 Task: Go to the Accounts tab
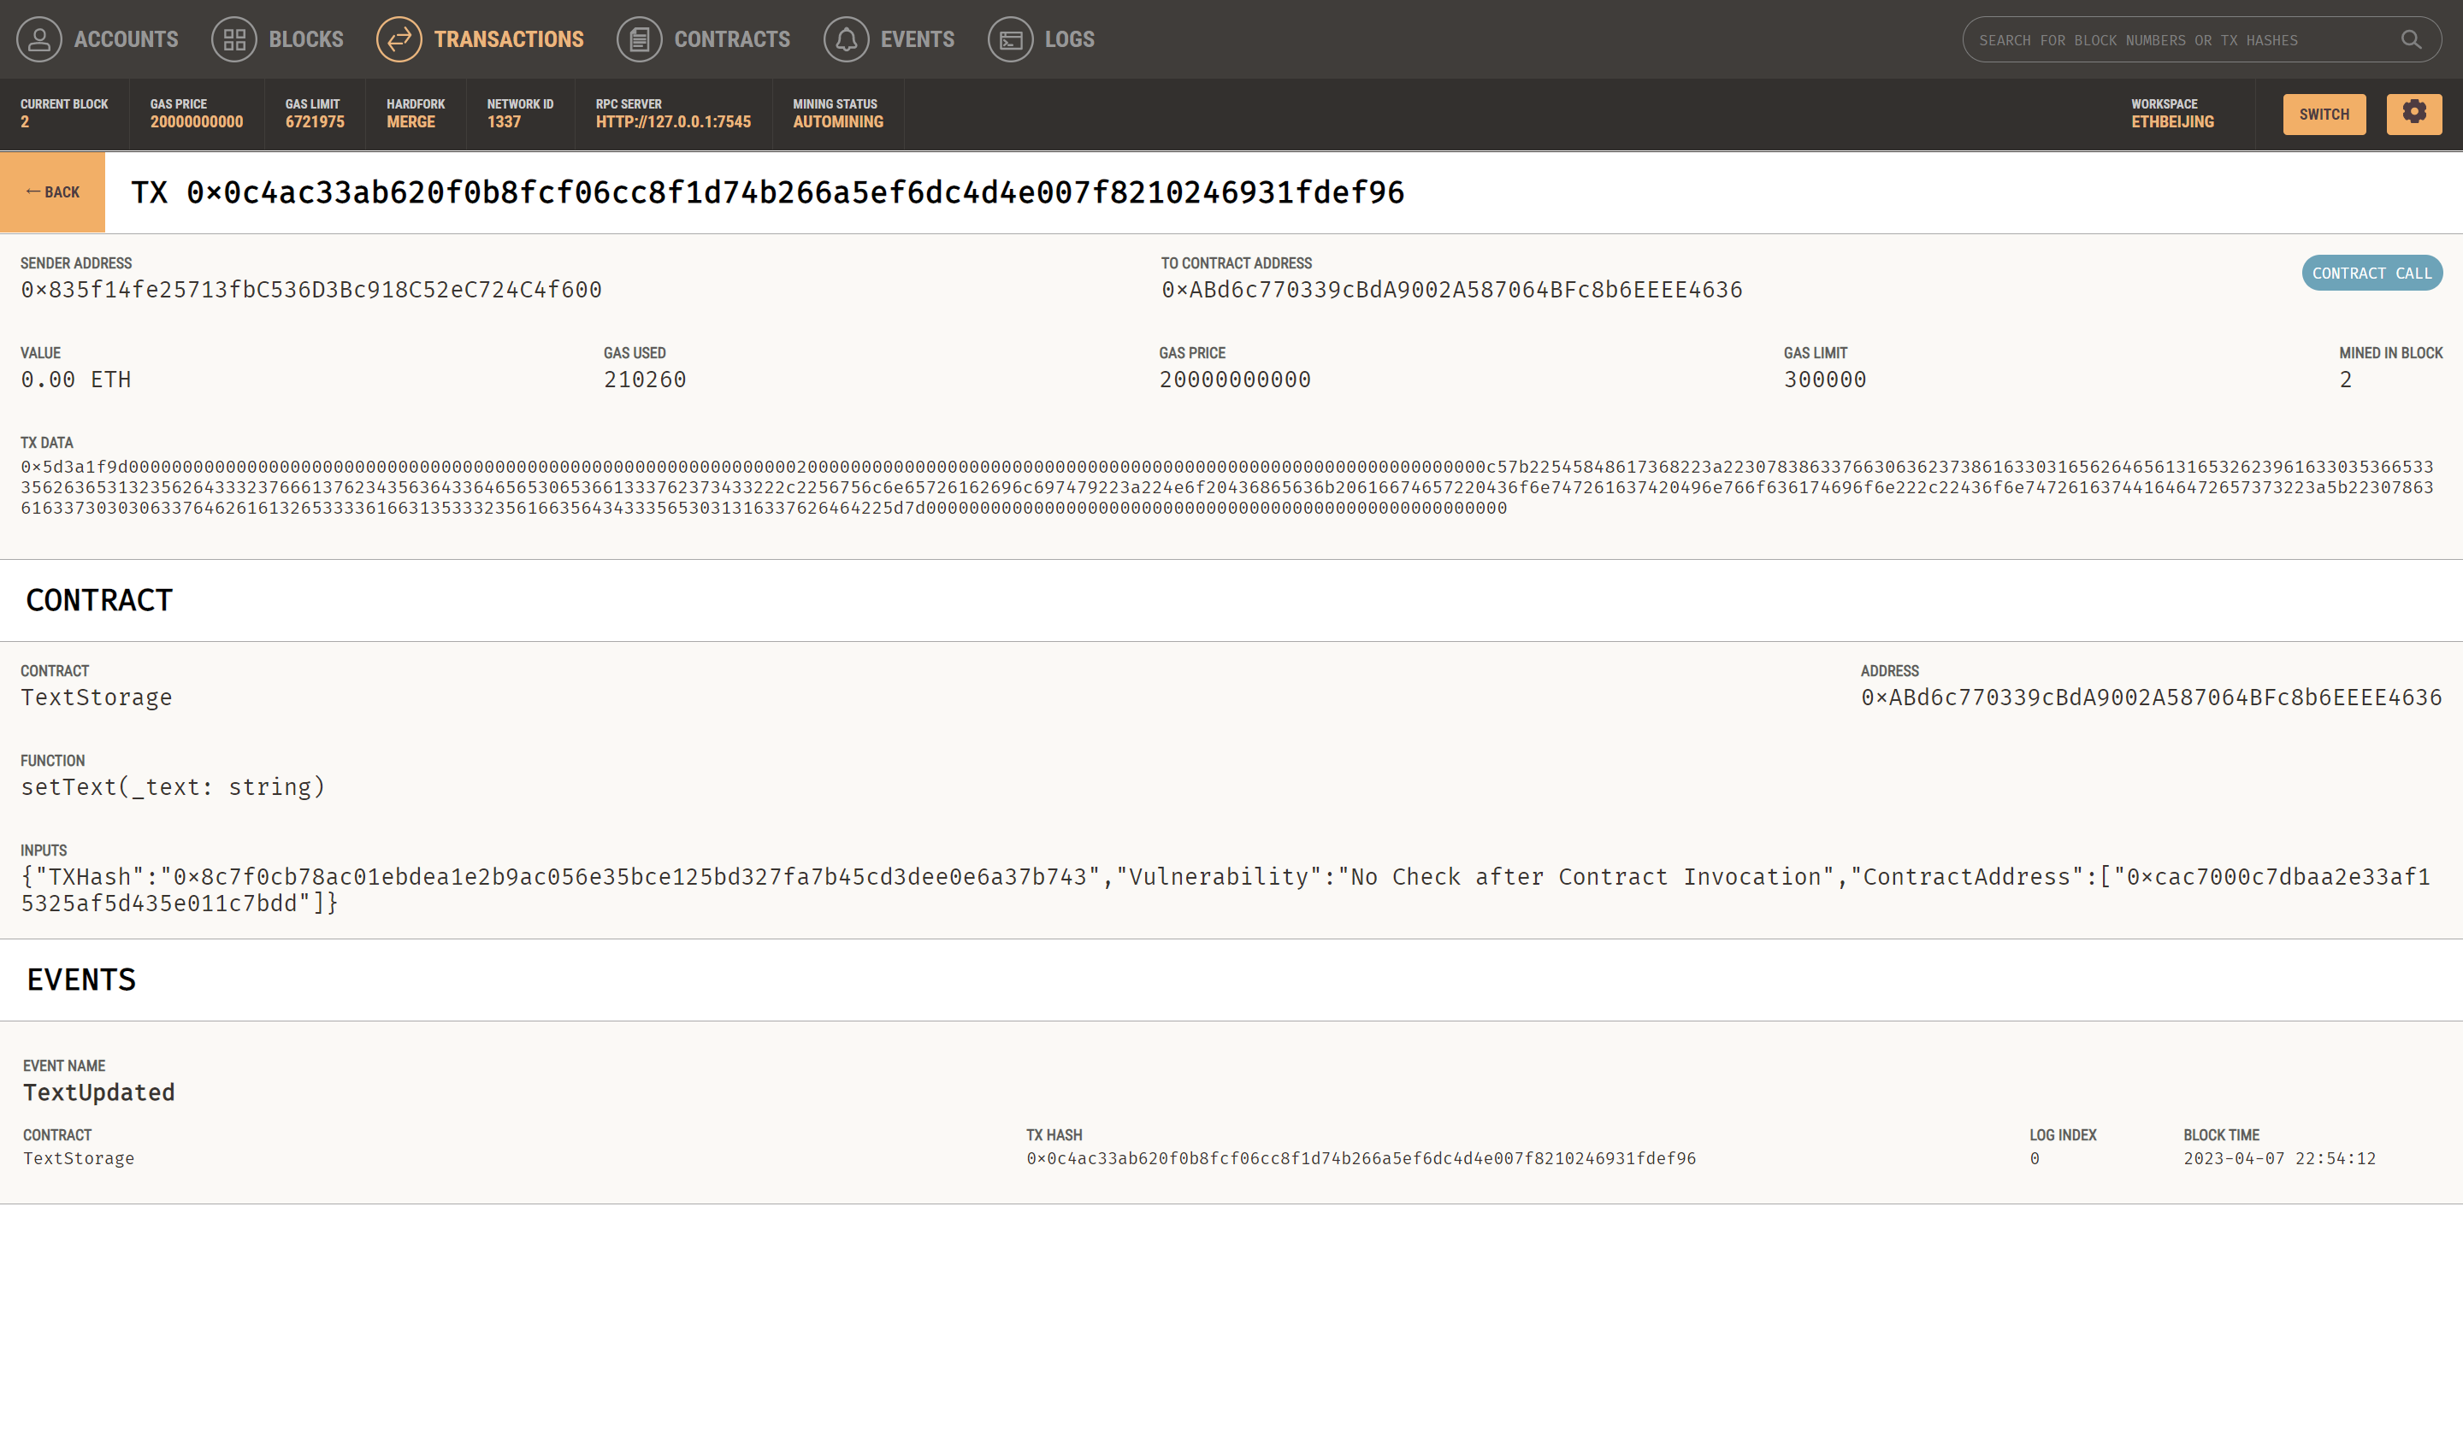click(126, 39)
